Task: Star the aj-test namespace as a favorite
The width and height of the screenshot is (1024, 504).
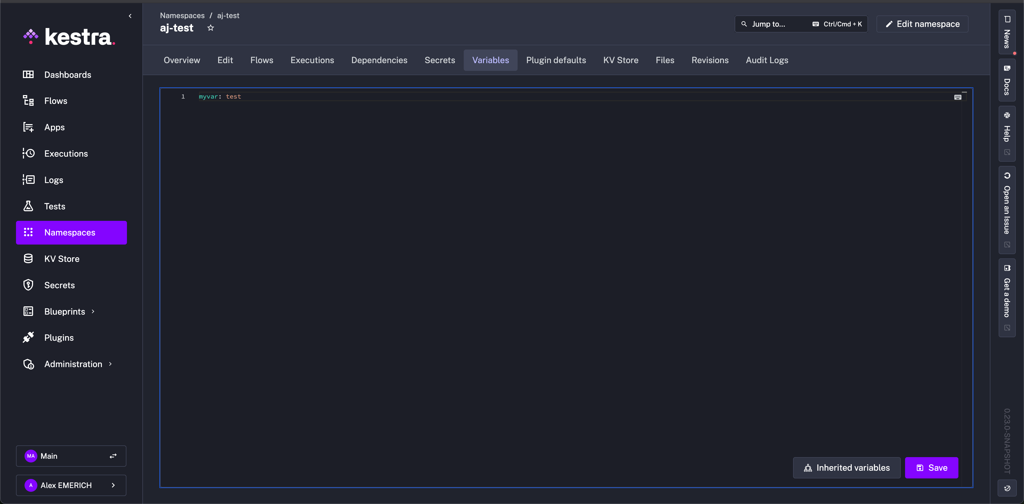Action: (x=211, y=28)
